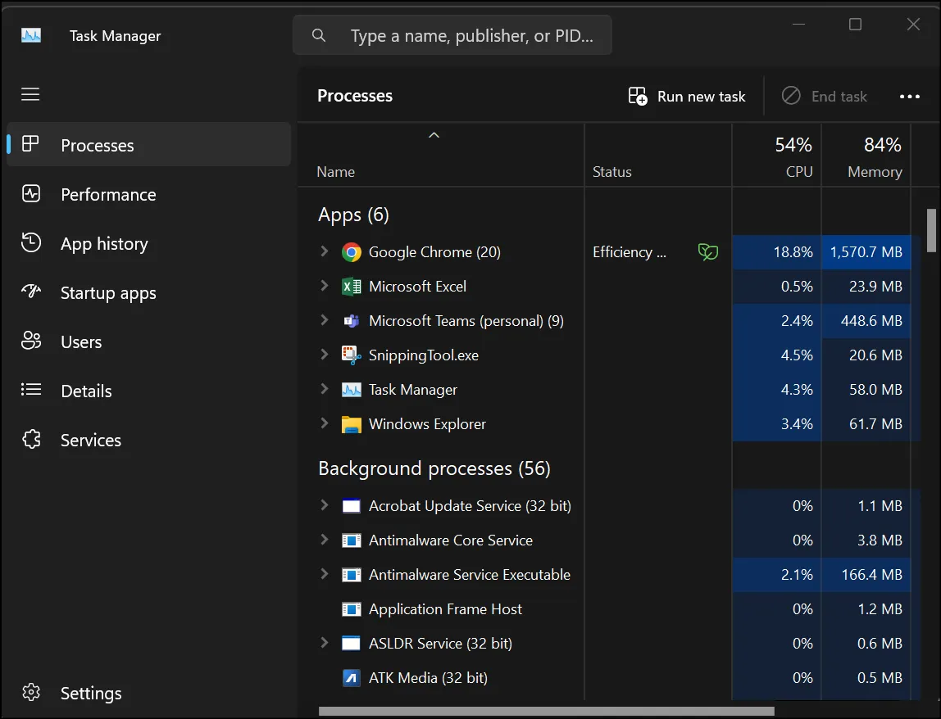Expand the SnippingTool.exe process
941x719 pixels.
coord(324,355)
